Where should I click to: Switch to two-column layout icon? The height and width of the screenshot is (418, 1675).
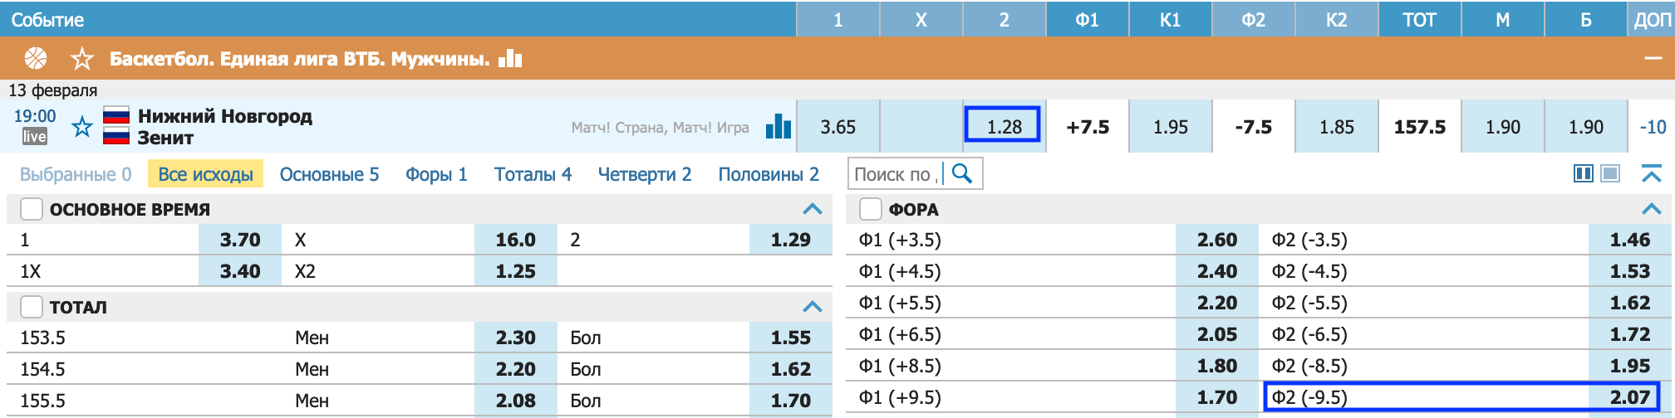click(1584, 173)
